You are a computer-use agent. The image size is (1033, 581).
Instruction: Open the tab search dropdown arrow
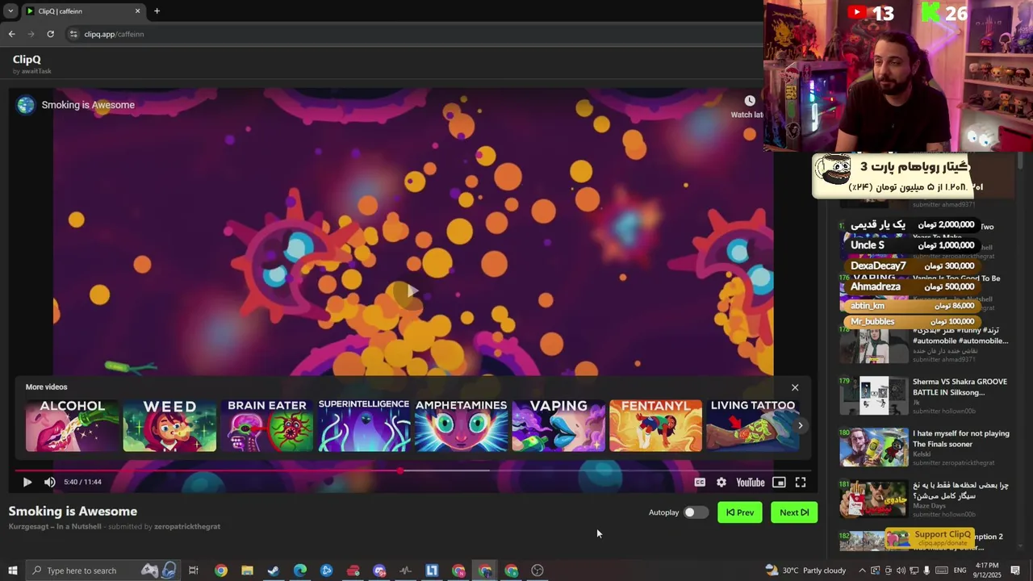(x=10, y=11)
